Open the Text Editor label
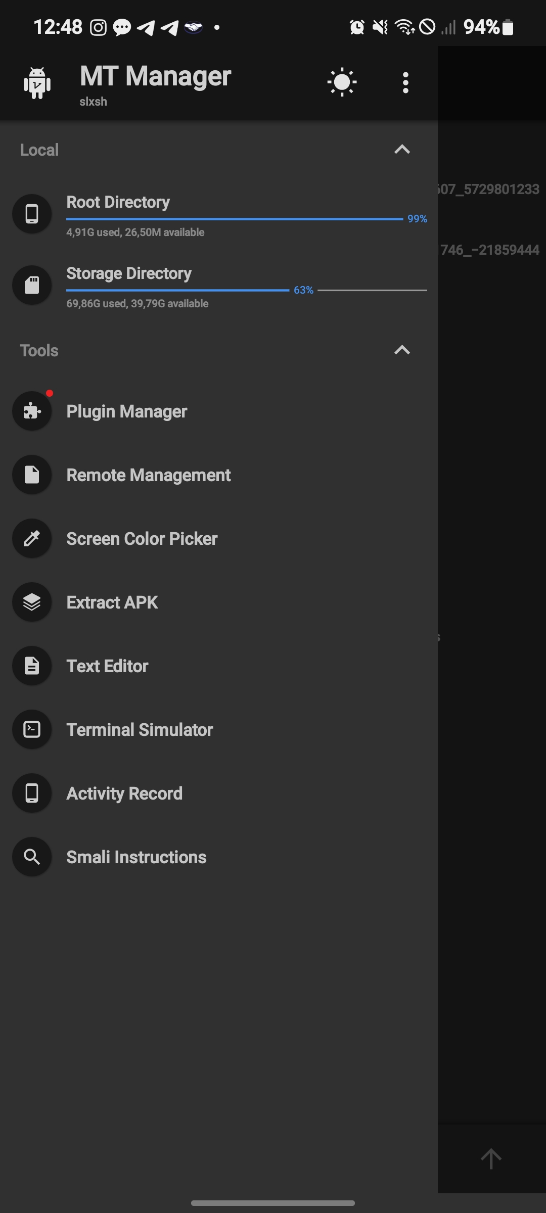Viewport: 546px width, 1213px height. click(107, 666)
